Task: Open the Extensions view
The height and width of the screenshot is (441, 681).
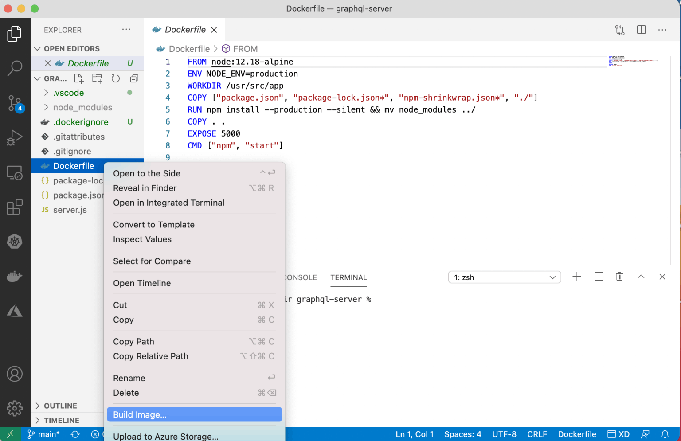Action: pyautogui.click(x=15, y=207)
